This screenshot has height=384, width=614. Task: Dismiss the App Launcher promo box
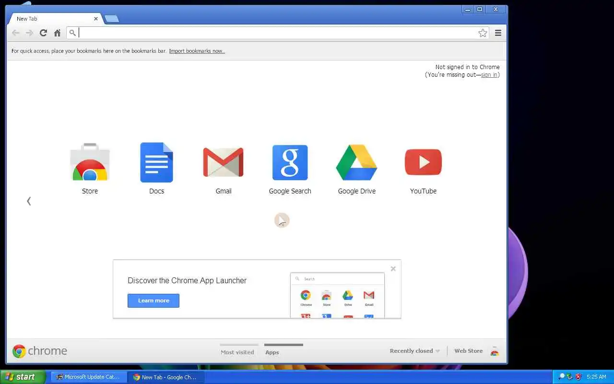(x=393, y=269)
